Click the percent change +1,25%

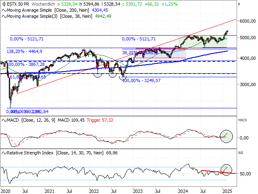(169, 4)
